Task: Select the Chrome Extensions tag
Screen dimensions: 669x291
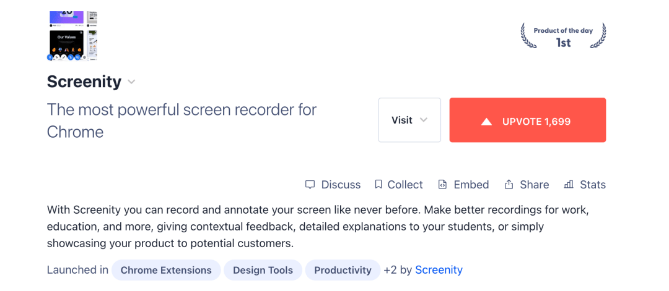Action: tap(166, 270)
